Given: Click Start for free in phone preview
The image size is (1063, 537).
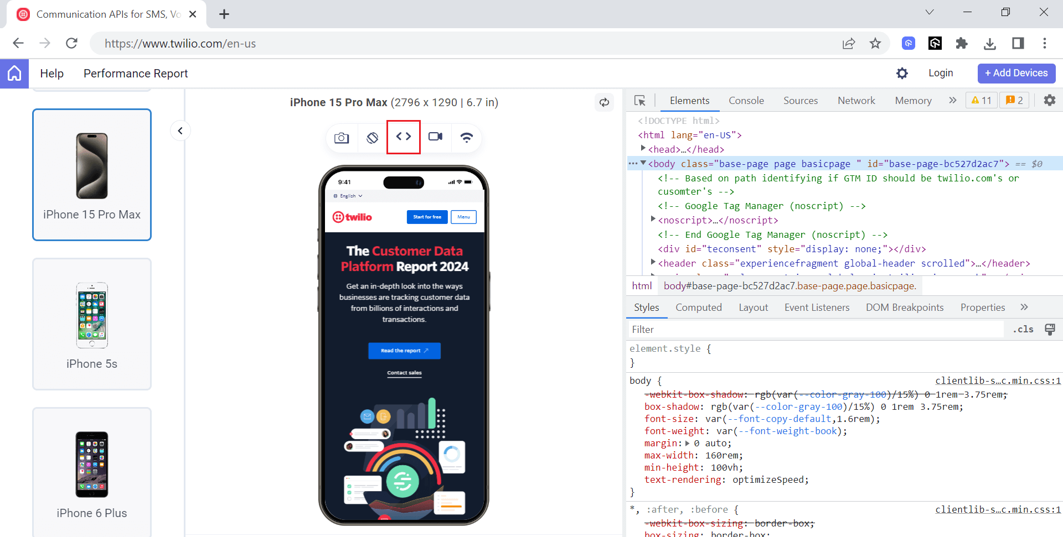Looking at the screenshot, I should pos(427,217).
